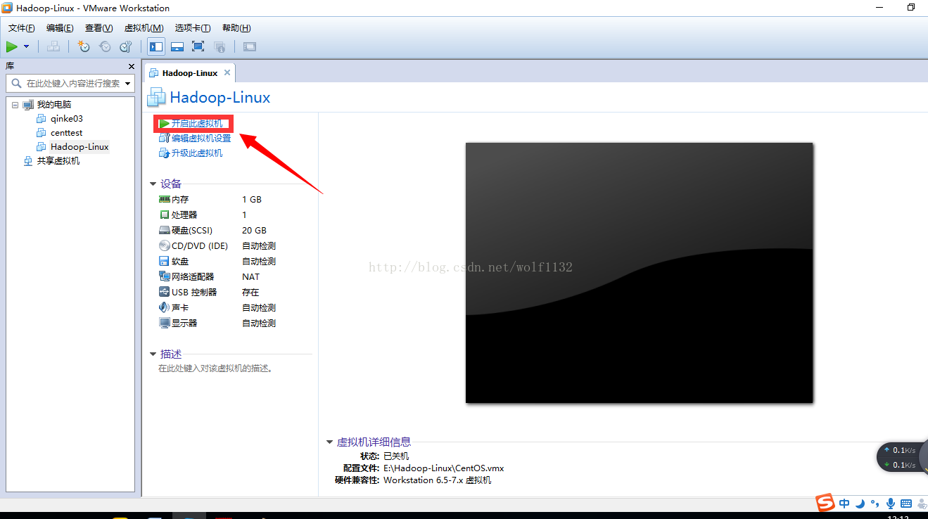Click the USB controller value 存在
The width and height of the screenshot is (928, 519).
[x=250, y=293]
